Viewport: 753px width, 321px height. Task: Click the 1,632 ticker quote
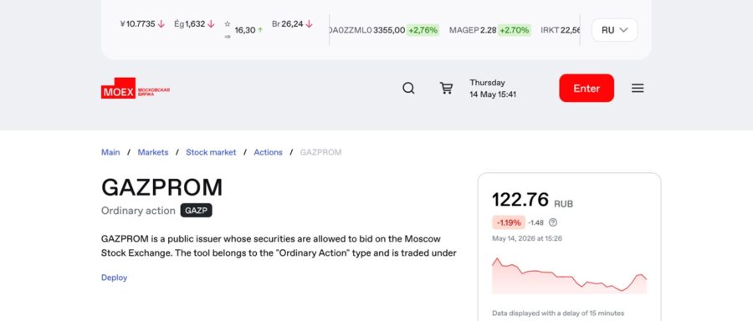194,23
